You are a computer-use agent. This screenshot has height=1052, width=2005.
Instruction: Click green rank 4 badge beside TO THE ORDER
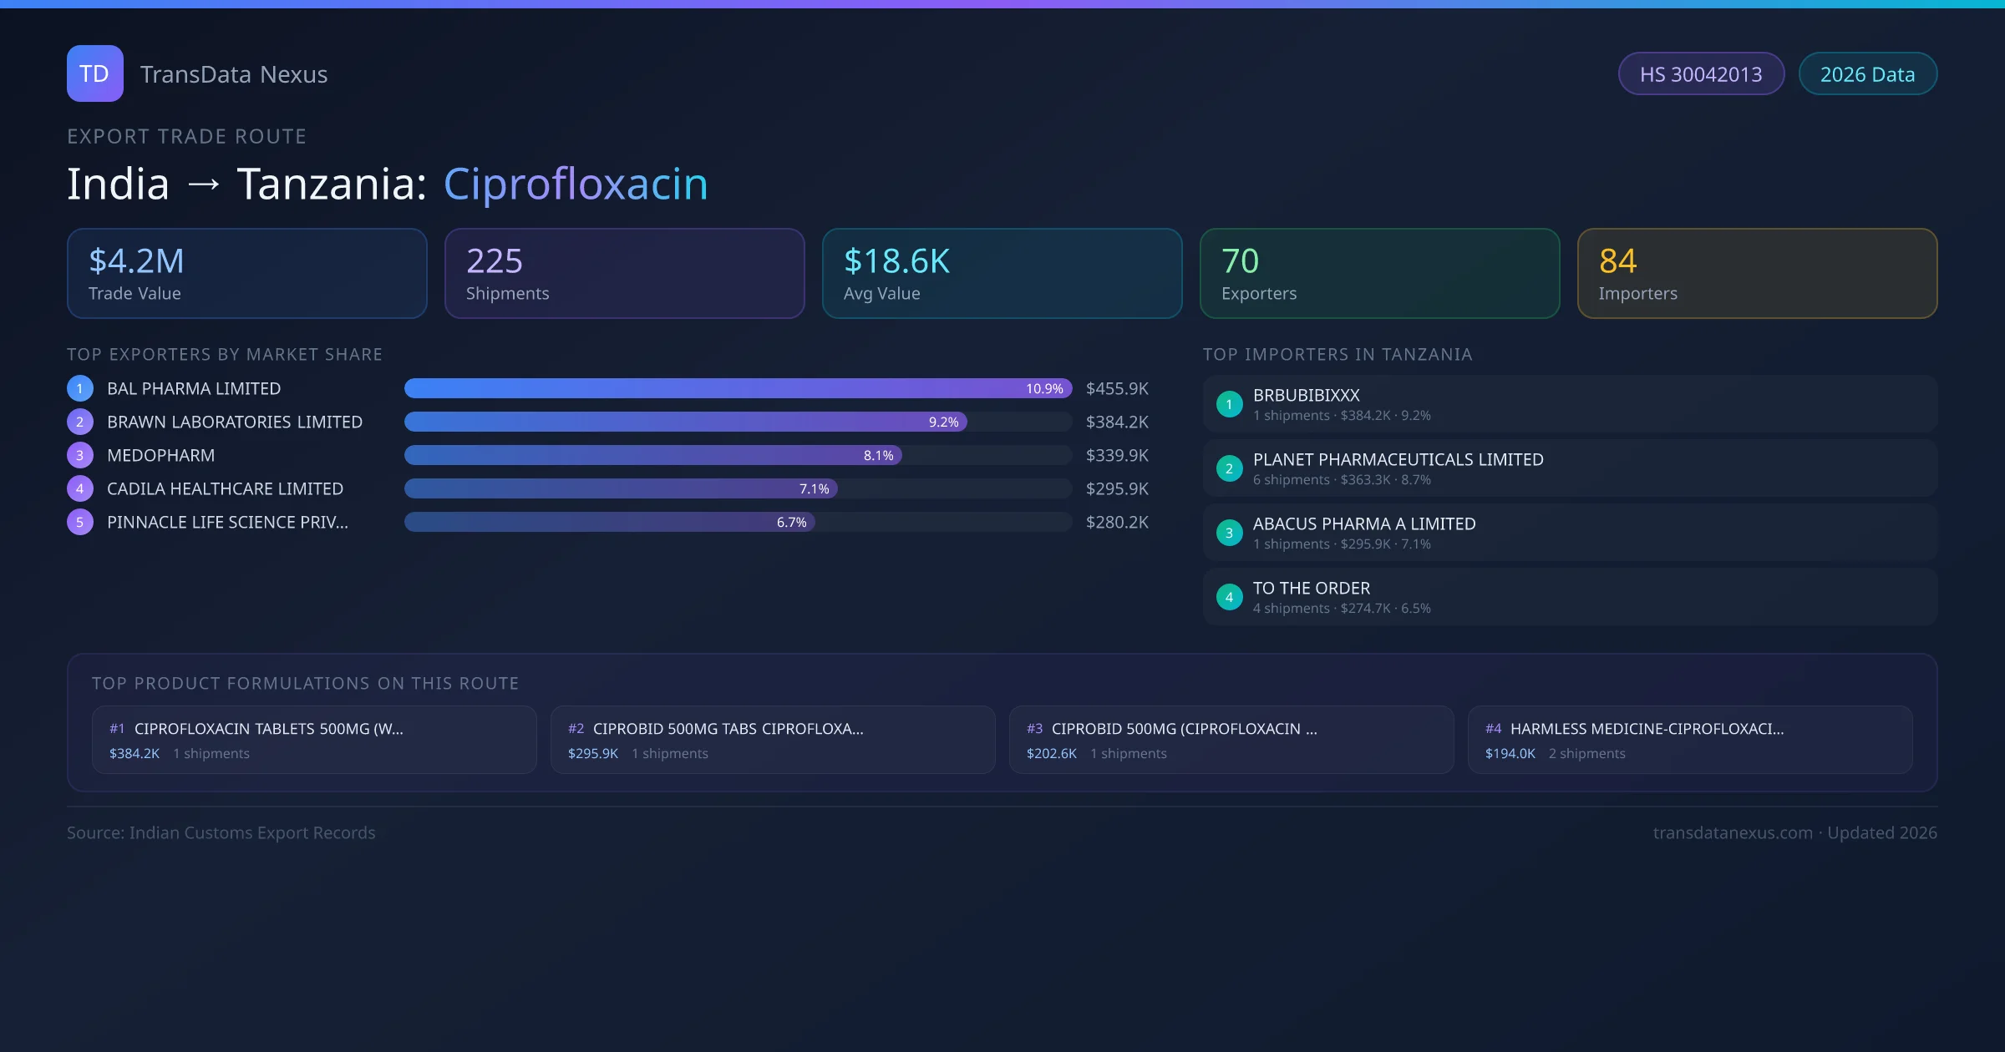(1229, 597)
